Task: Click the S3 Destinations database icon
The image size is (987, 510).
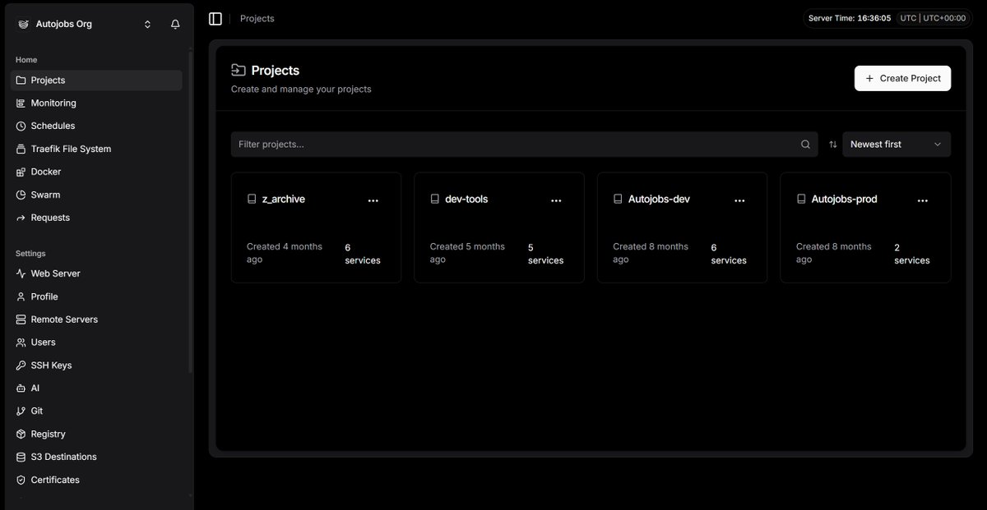Action: (x=21, y=457)
